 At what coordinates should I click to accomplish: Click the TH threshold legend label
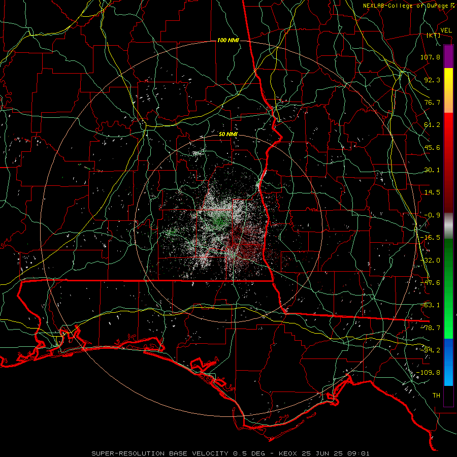coord(436,396)
